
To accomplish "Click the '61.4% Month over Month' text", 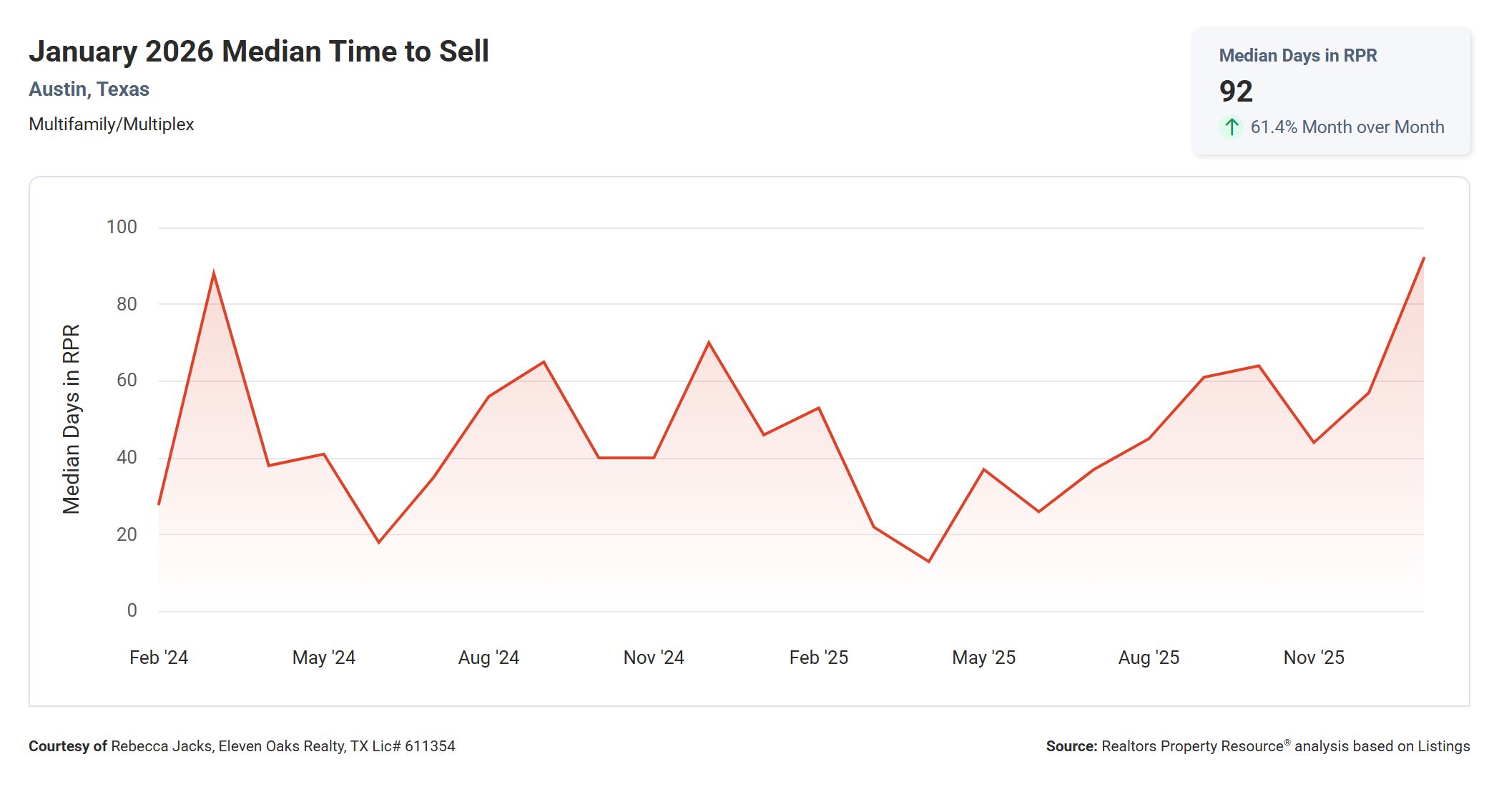I will pyautogui.click(x=1347, y=127).
